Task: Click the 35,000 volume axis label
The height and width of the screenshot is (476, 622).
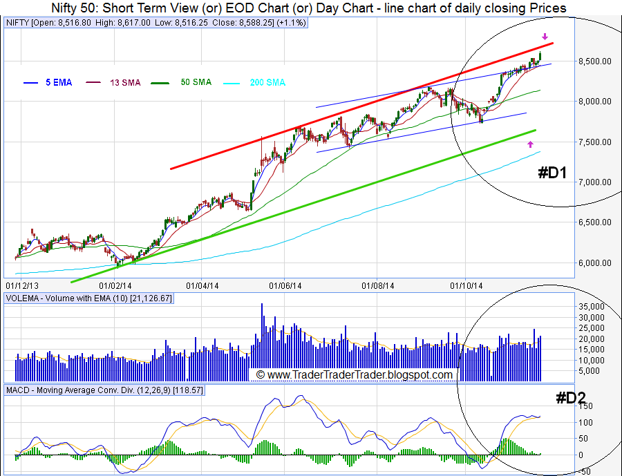Action: click(592, 307)
